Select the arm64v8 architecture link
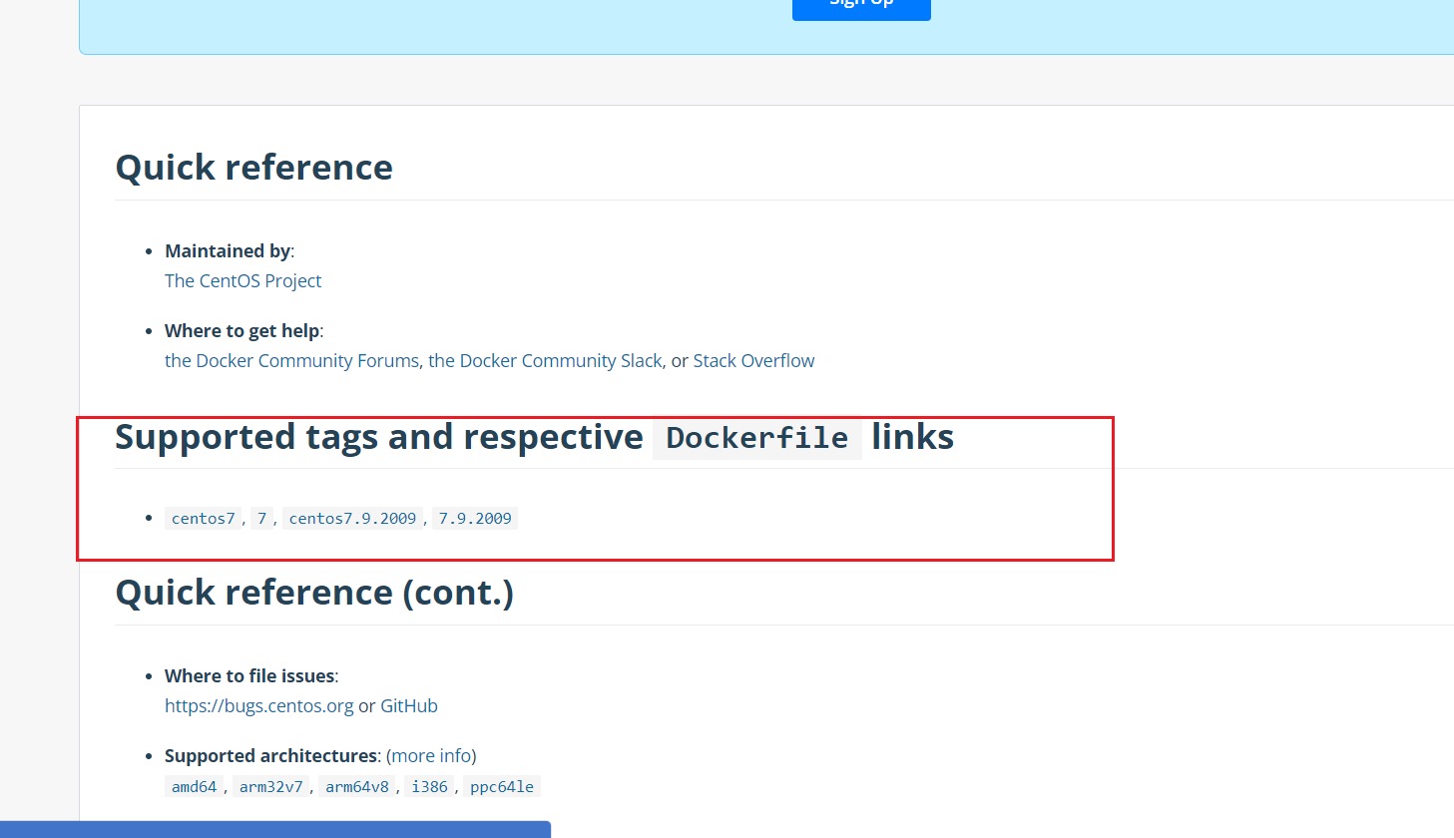This screenshot has height=838, width=1454. 357,786
